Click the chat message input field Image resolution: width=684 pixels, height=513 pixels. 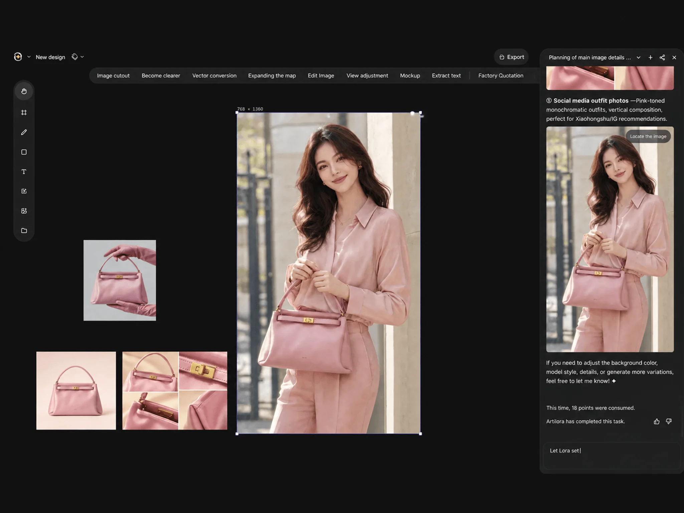tap(611, 456)
